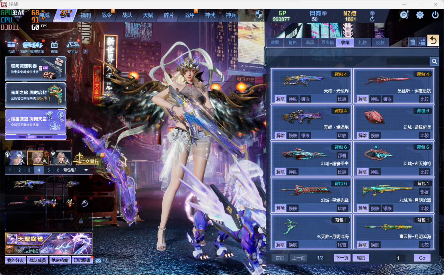This screenshot has height=275, width=444.
Task: Select backpack slot number 5
Action: 48,170
